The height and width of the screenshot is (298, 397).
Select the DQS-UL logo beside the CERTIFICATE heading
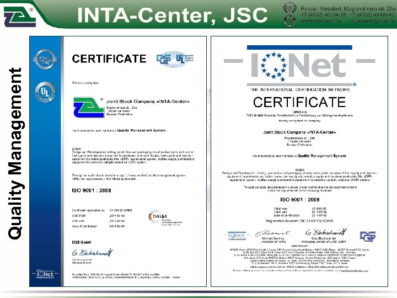pyautogui.click(x=175, y=59)
